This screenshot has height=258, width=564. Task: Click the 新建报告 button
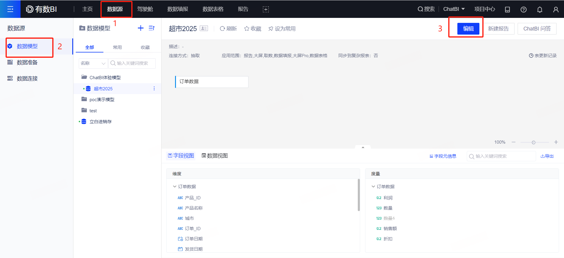[498, 29]
